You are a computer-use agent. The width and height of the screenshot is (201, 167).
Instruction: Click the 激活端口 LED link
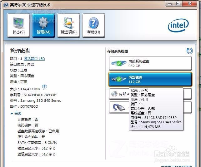pos(34,59)
